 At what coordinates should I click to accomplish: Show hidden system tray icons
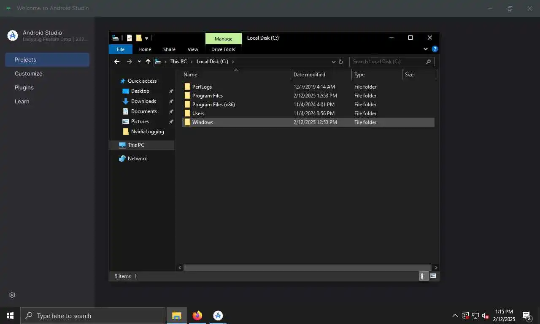coord(455,316)
